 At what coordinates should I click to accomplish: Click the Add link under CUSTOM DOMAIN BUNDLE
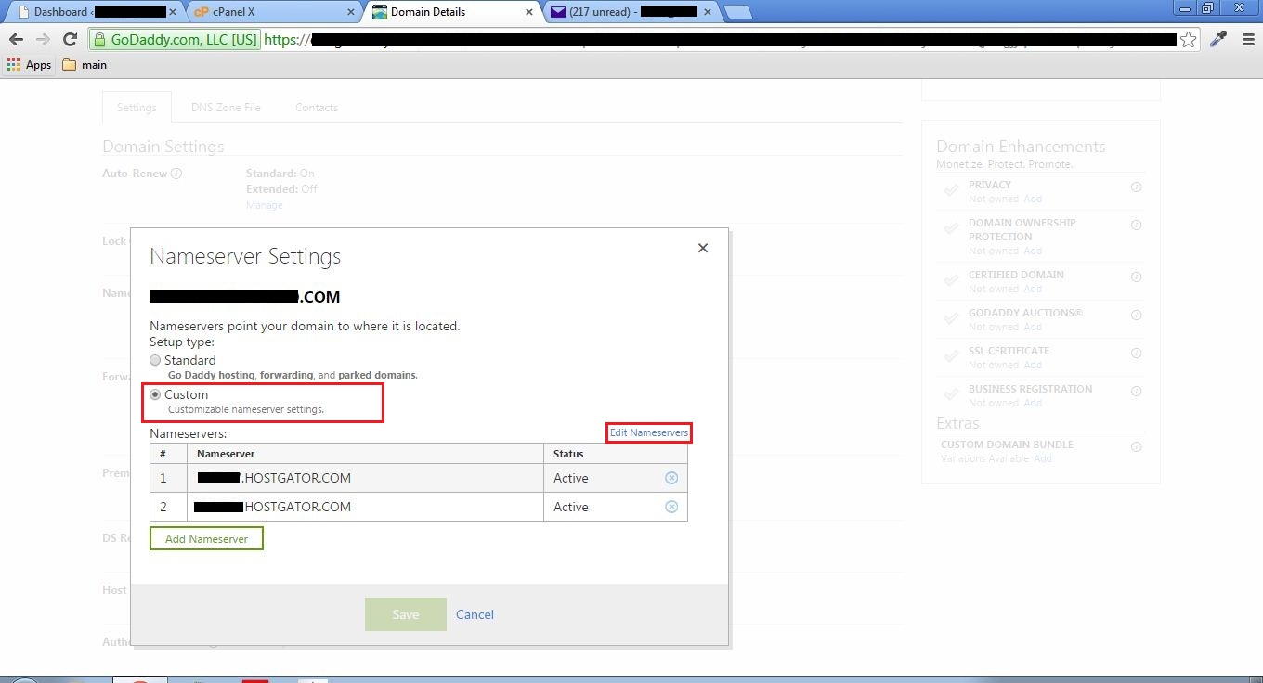tap(1043, 458)
